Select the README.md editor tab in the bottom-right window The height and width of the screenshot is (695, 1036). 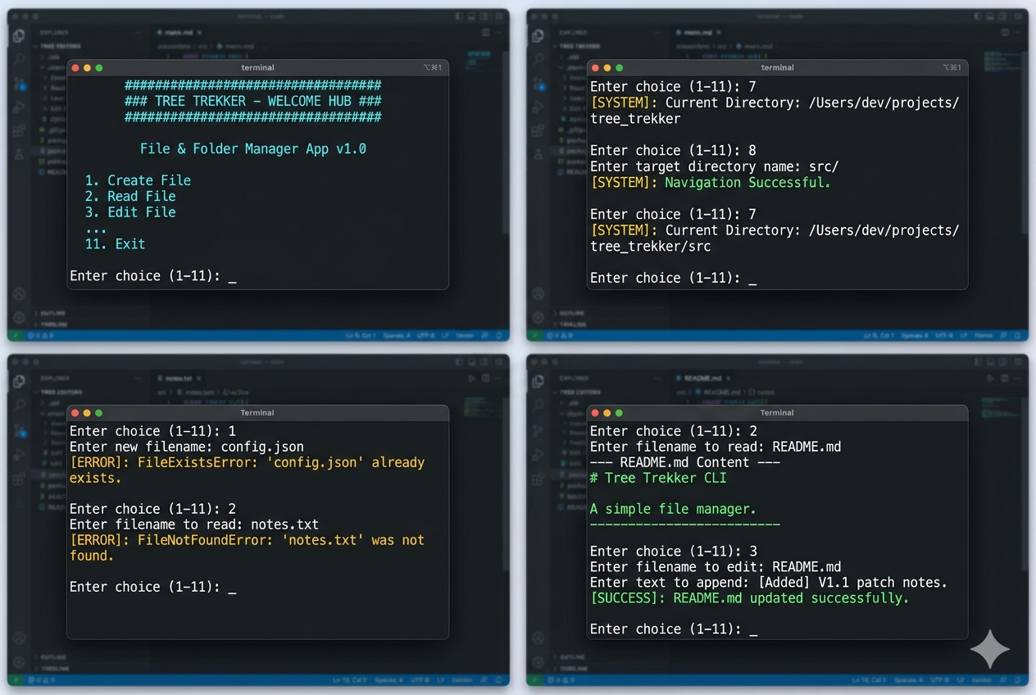click(702, 379)
